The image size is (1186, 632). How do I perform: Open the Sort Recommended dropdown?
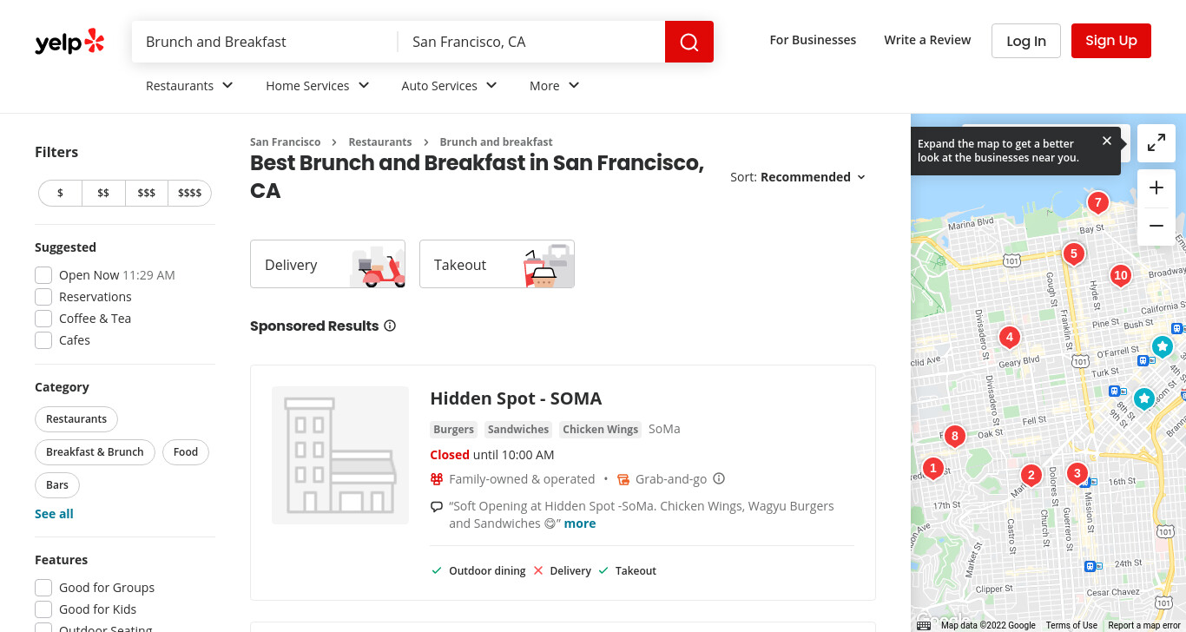coord(798,177)
